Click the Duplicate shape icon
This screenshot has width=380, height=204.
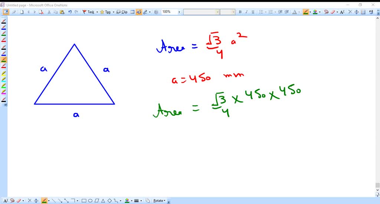pos(147,201)
